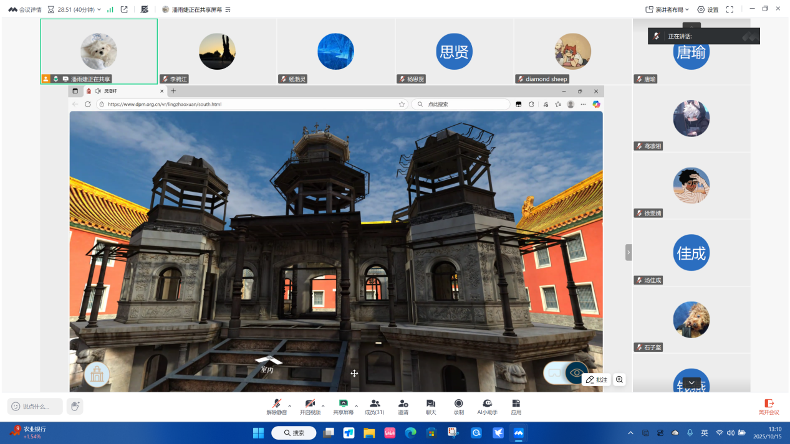The image size is (790, 444).
Task: Expand the 演讲者布局 layout dropdown
Action: [x=667, y=9]
